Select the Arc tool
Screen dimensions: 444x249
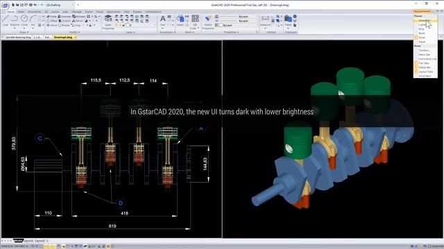pos(33,20)
